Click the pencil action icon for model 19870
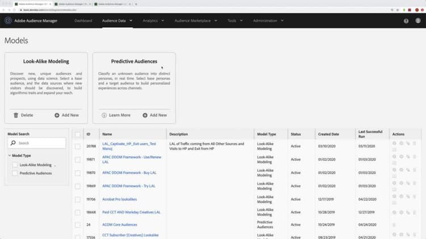Image resolution: width=426 pixels, height=239 pixels. (408, 170)
